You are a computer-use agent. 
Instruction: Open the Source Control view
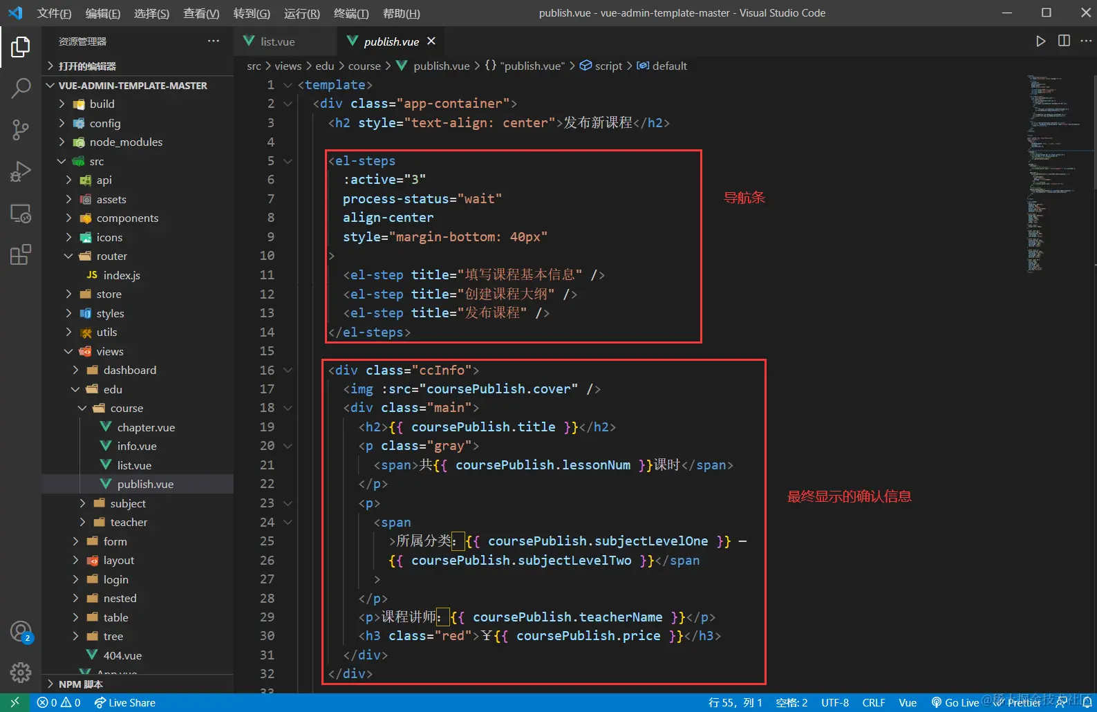[21, 129]
